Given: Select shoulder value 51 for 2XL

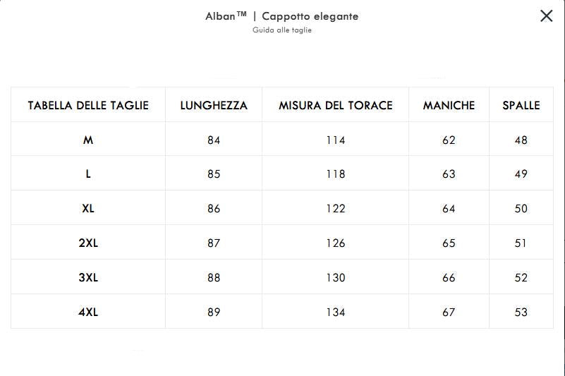Looking at the screenshot, I should point(521,243).
